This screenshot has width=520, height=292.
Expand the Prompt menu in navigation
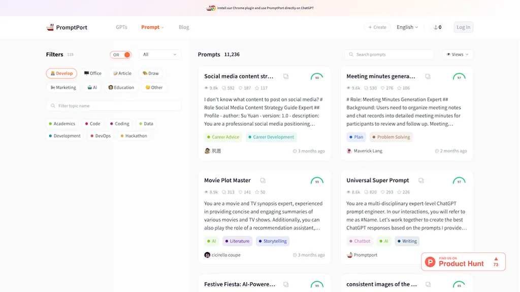(x=152, y=27)
